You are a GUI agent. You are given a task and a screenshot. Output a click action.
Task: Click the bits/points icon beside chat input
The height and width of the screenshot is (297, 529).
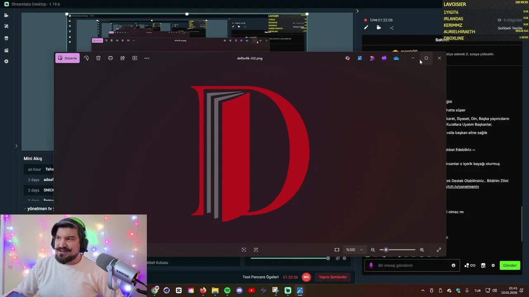coord(469,265)
